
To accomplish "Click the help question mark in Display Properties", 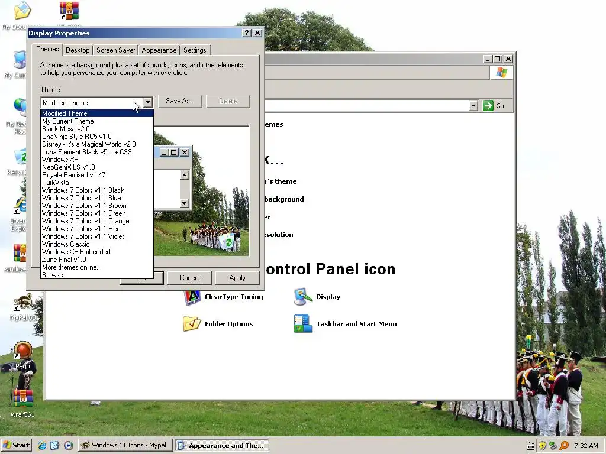I will click(x=247, y=33).
